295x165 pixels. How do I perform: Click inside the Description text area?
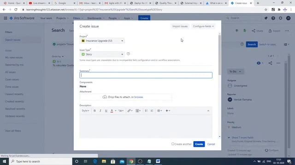click(146, 126)
